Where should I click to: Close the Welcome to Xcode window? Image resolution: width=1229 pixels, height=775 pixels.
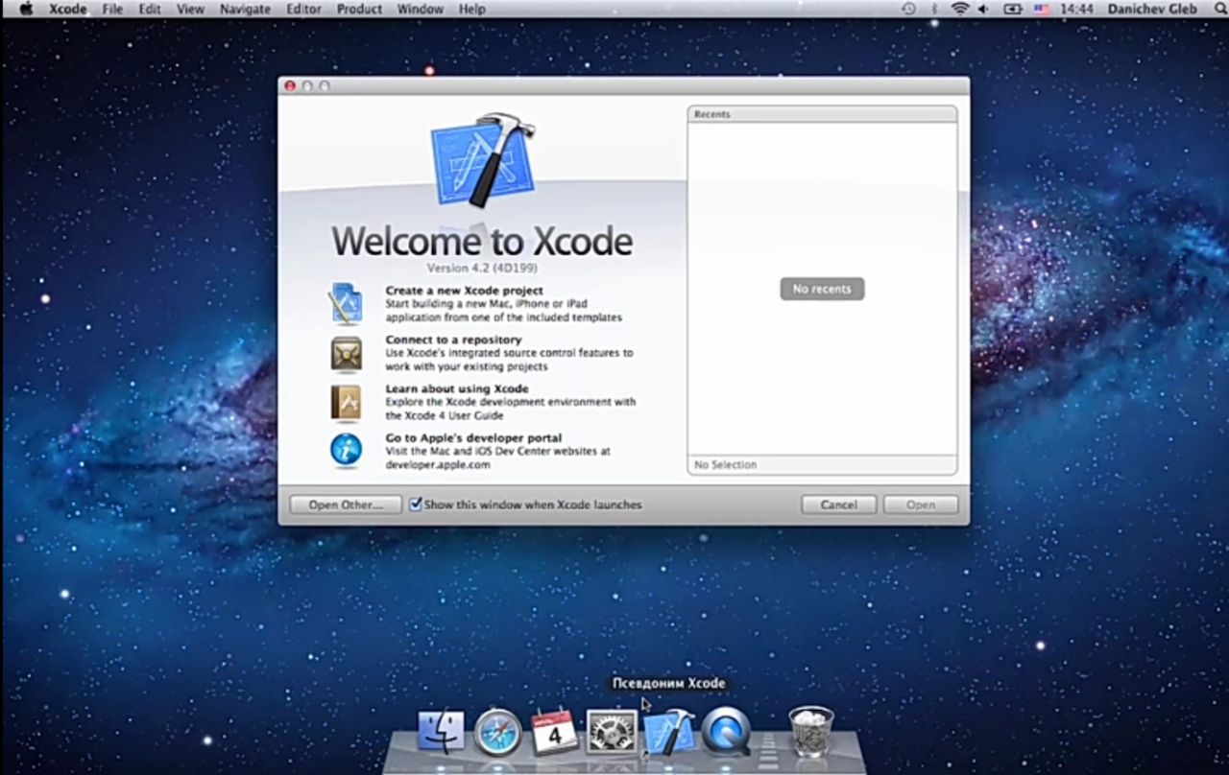point(290,85)
